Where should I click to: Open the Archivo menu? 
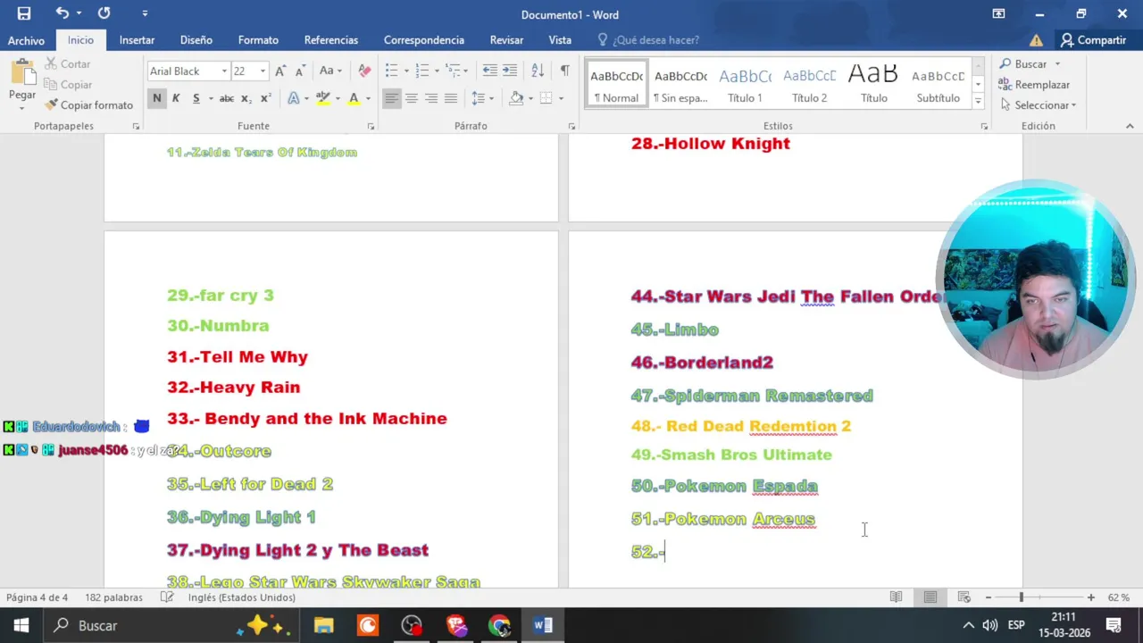(26, 40)
